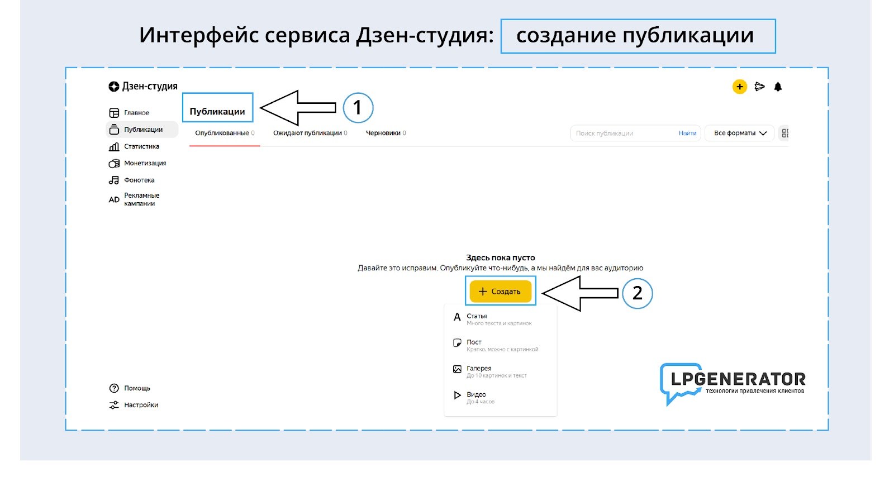The width and height of the screenshot is (894, 496).
Task: Open the Все форматы dropdown
Action: [x=739, y=133]
